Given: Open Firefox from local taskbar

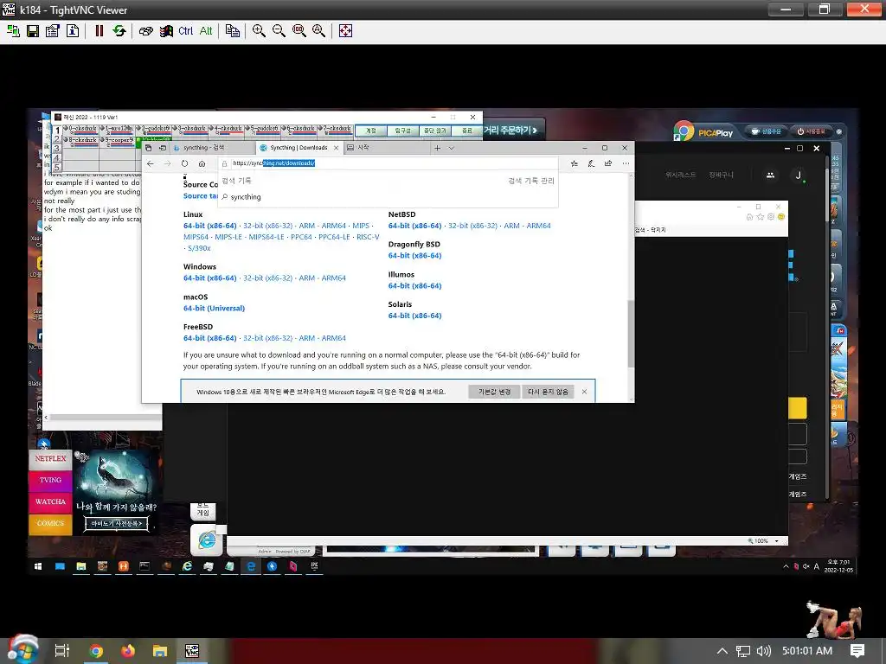Looking at the screenshot, I should (x=128, y=651).
